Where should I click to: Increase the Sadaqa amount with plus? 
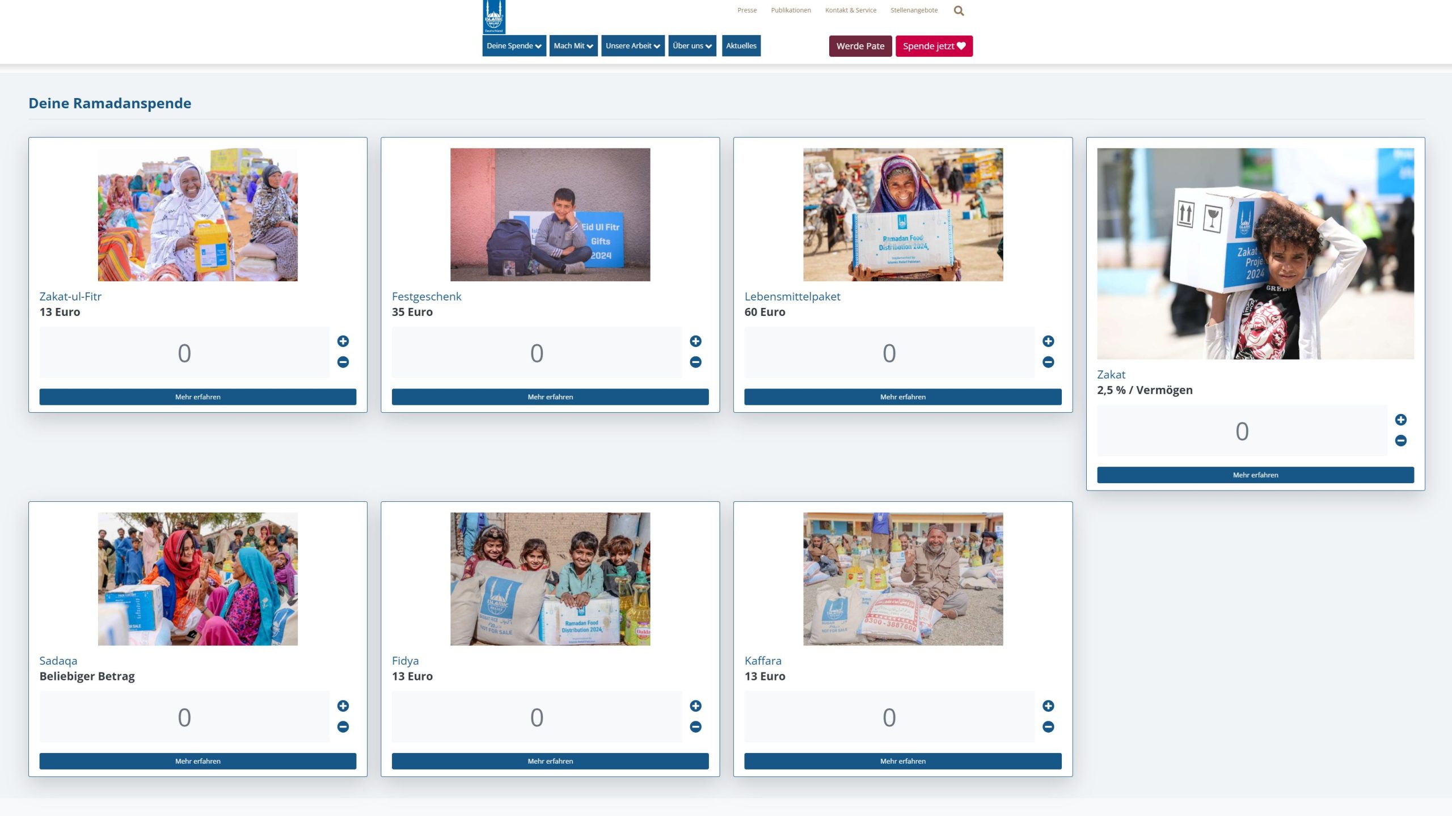point(344,705)
